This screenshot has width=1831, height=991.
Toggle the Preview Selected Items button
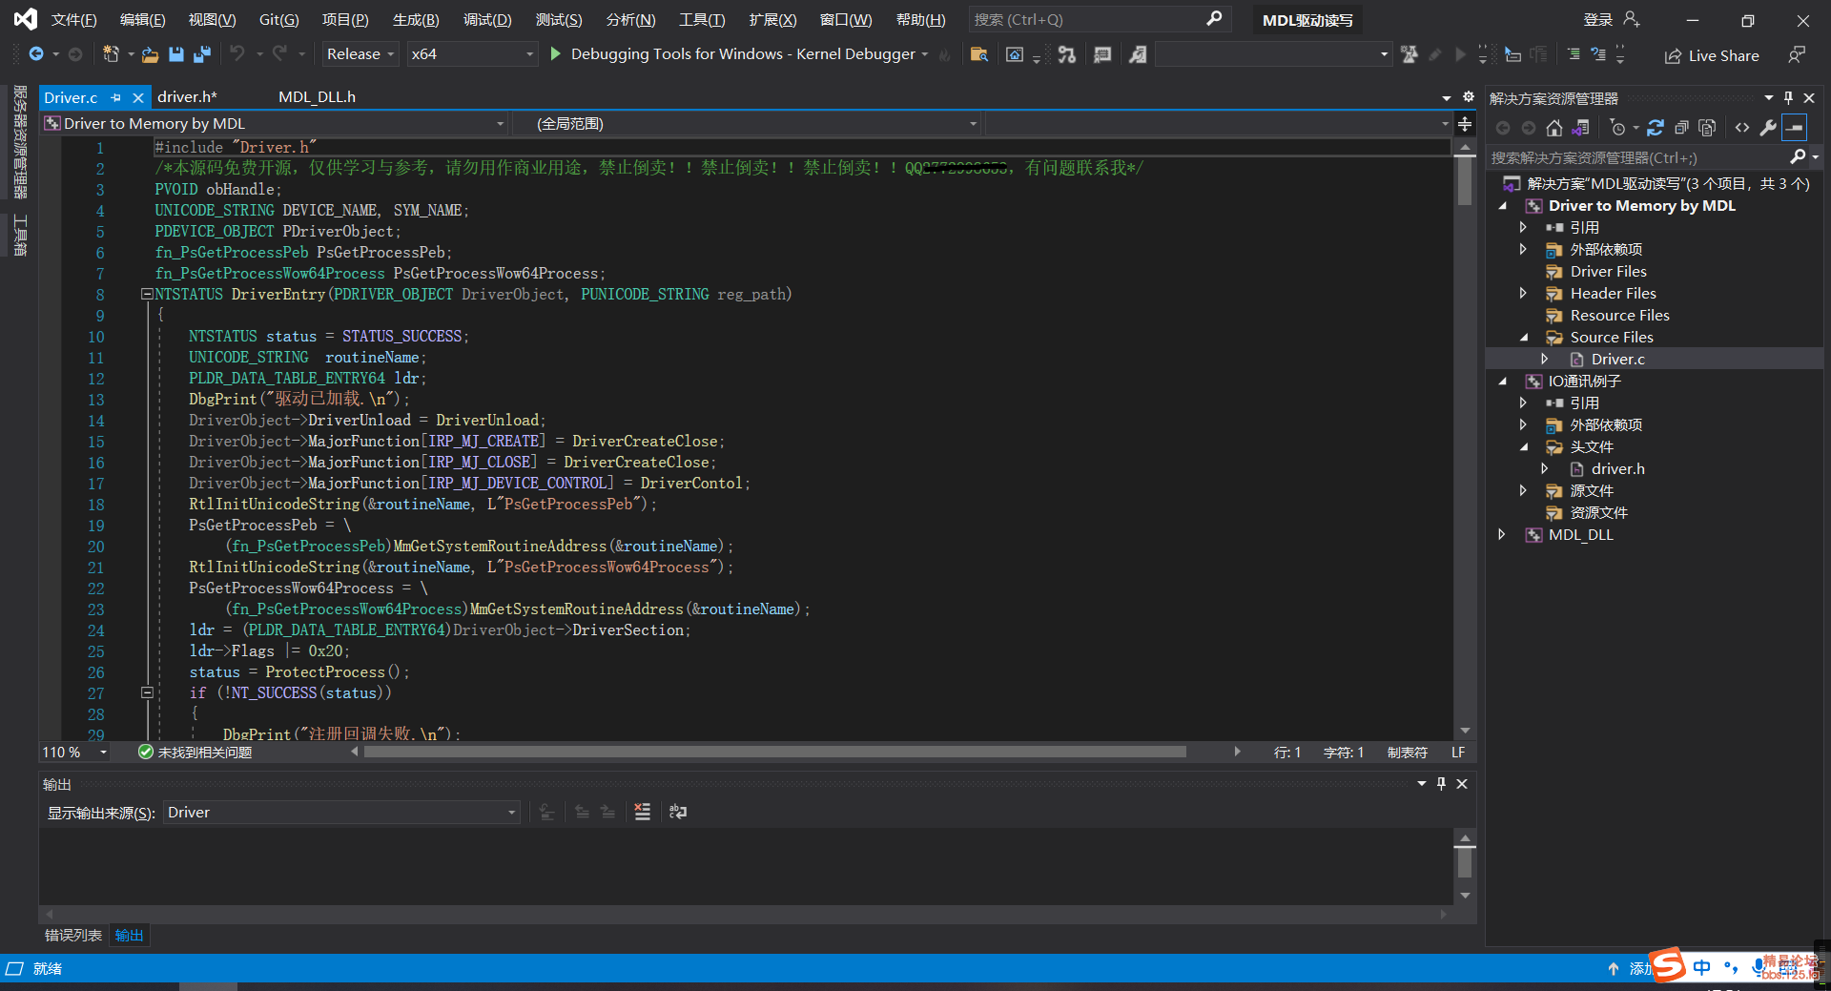pos(1794,128)
